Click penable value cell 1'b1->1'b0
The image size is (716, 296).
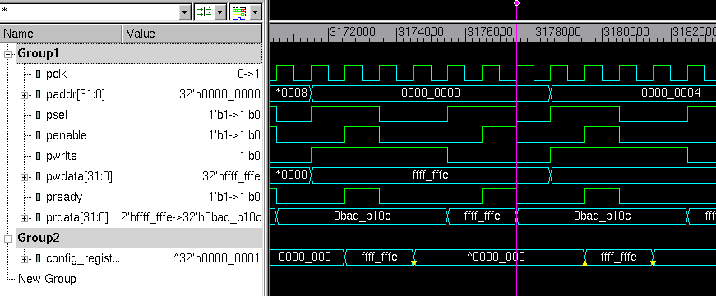point(234,136)
